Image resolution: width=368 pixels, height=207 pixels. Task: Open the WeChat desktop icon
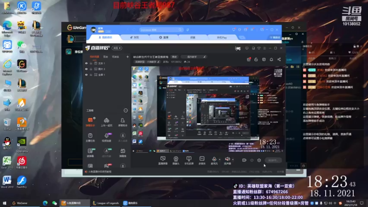22,46
